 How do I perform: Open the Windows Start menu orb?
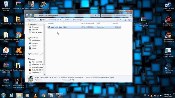click(x=3, y=96)
